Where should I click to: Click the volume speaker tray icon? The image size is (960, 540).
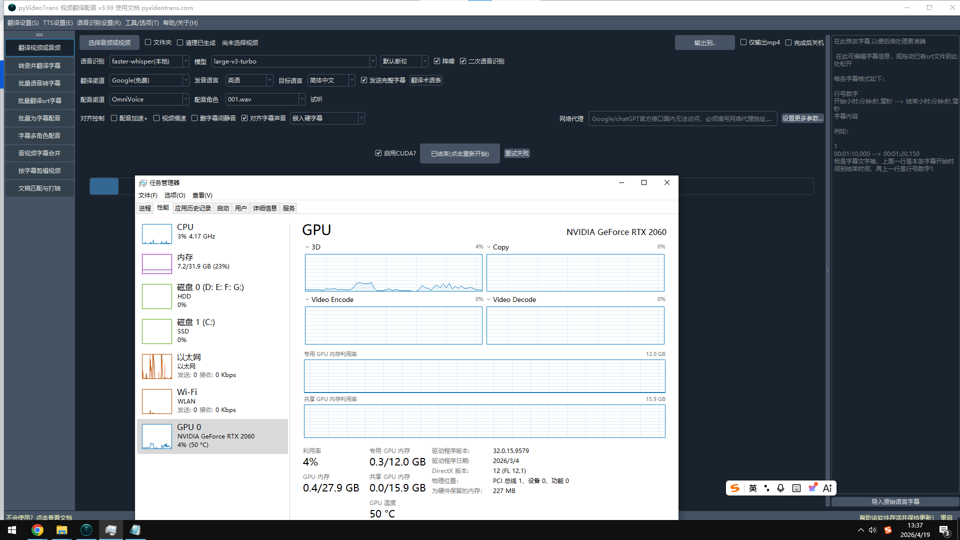coord(872,530)
